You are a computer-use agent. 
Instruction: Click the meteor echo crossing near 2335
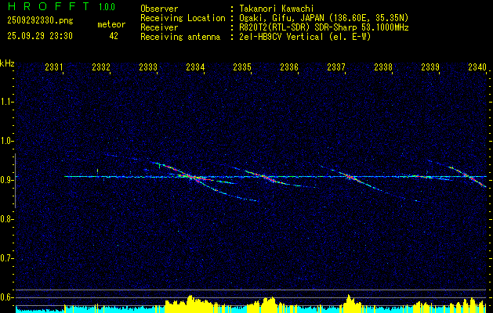point(265,177)
